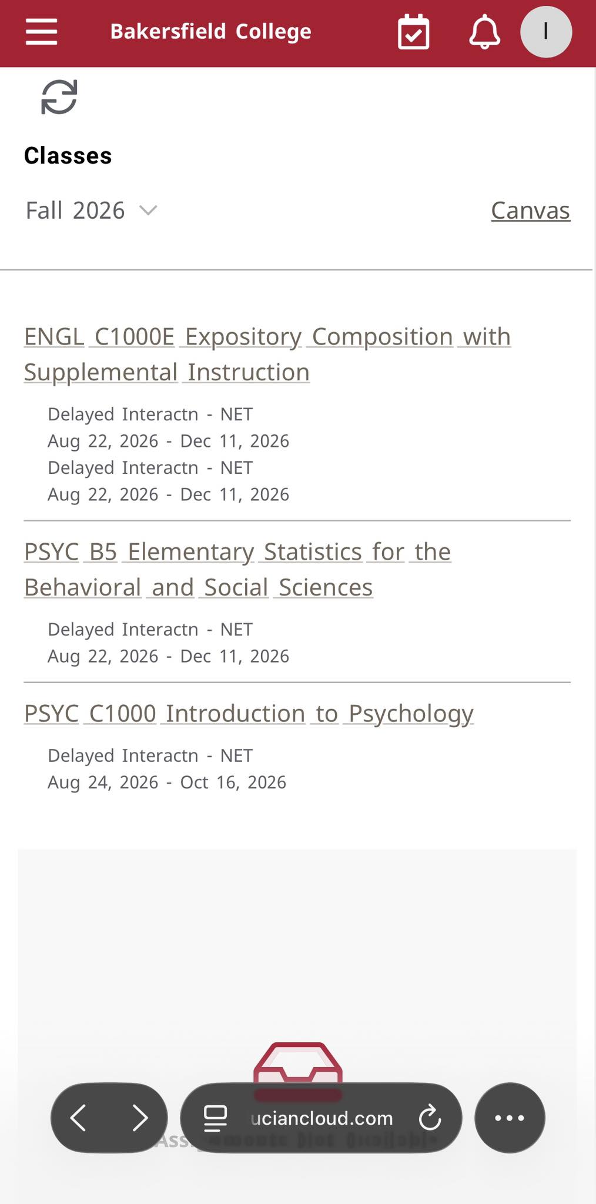
Task: Go forward using browser forward arrow
Action: click(140, 1118)
